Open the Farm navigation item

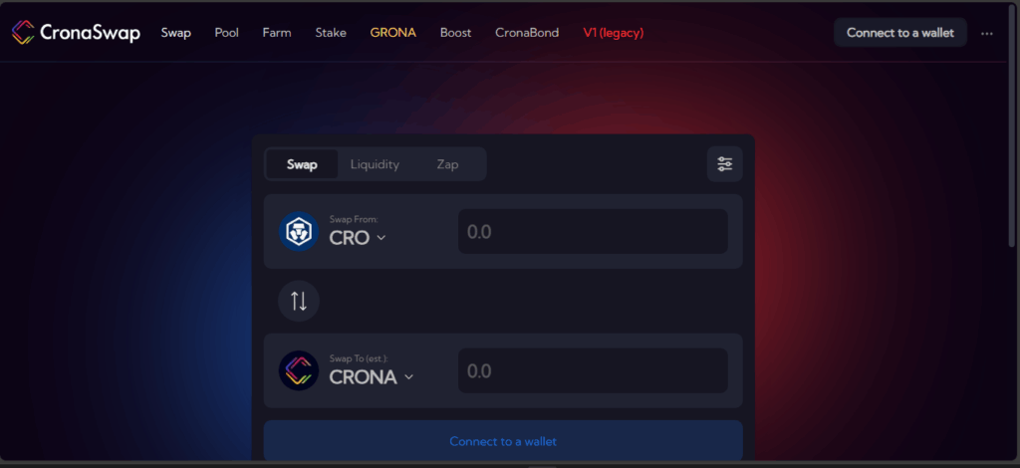click(x=277, y=33)
